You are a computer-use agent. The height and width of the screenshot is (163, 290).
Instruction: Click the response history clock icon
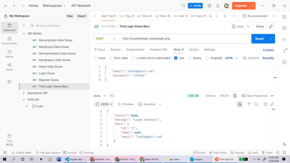tap(112, 96)
